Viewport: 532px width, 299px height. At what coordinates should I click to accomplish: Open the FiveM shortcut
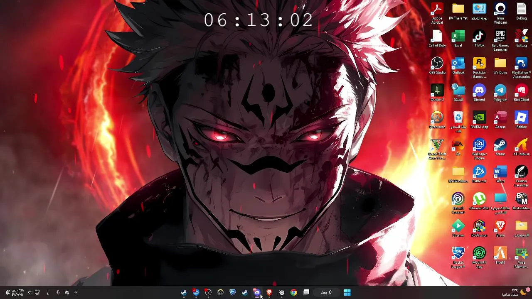click(500, 255)
